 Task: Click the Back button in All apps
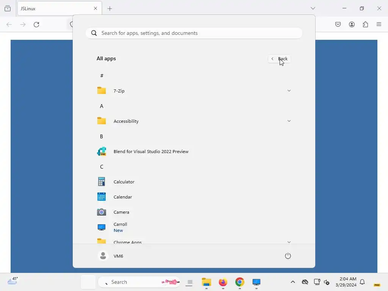279,59
